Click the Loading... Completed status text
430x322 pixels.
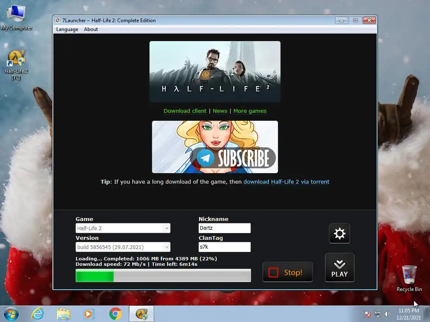pyautogui.click(x=146, y=258)
